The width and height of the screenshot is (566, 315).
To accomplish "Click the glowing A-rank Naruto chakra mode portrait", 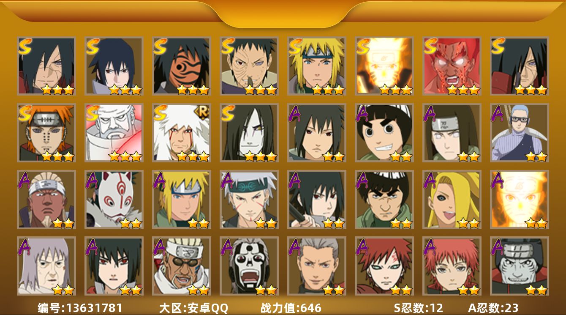I will click(519, 199).
